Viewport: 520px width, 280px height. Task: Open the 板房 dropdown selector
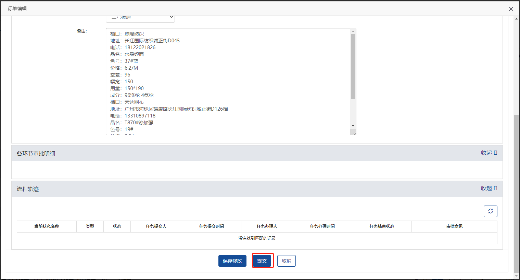[140, 17]
